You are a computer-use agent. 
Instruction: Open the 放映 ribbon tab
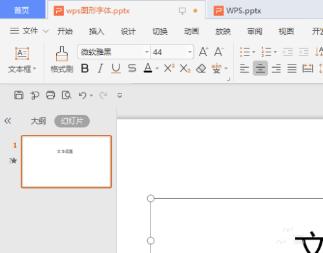[223, 32]
